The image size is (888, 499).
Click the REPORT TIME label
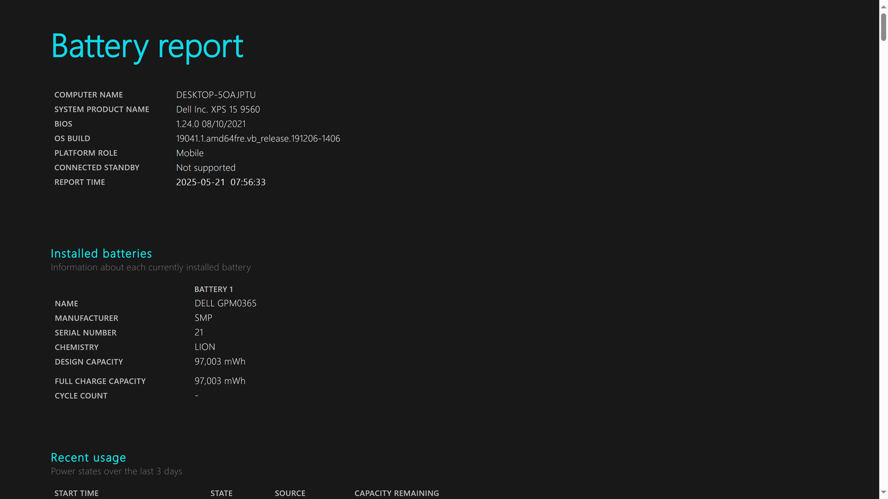(x=79, y=182)
